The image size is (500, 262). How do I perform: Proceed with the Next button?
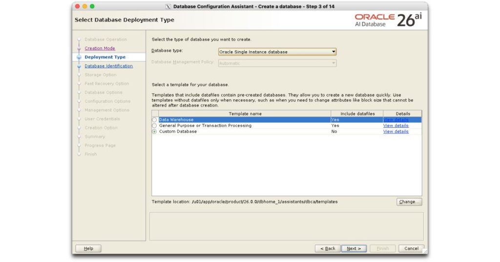pyautogui.click(x=354, y=248)
